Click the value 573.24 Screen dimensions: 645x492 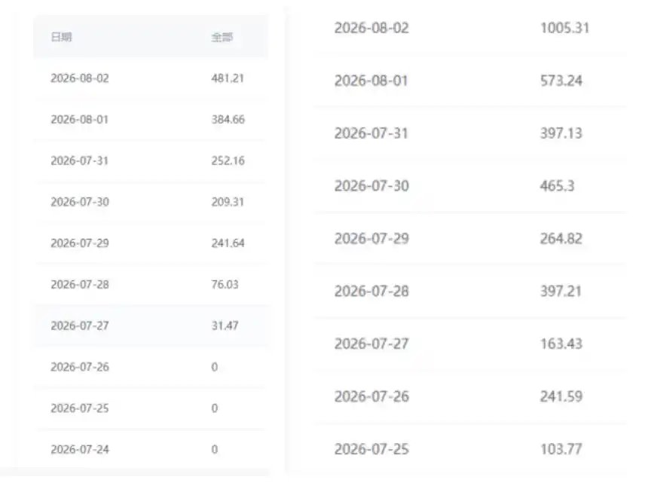pos(561,81)
